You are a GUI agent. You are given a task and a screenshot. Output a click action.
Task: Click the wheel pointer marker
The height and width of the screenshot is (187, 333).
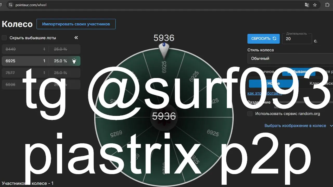point(164,50)
